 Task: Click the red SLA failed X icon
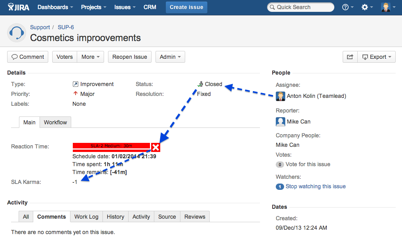[156, 147]
